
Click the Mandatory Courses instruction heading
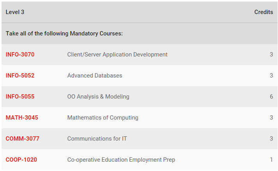point(64,33)
